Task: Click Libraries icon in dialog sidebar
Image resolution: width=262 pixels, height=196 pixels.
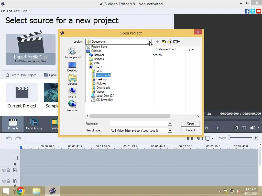Action: tap(72, 80)
